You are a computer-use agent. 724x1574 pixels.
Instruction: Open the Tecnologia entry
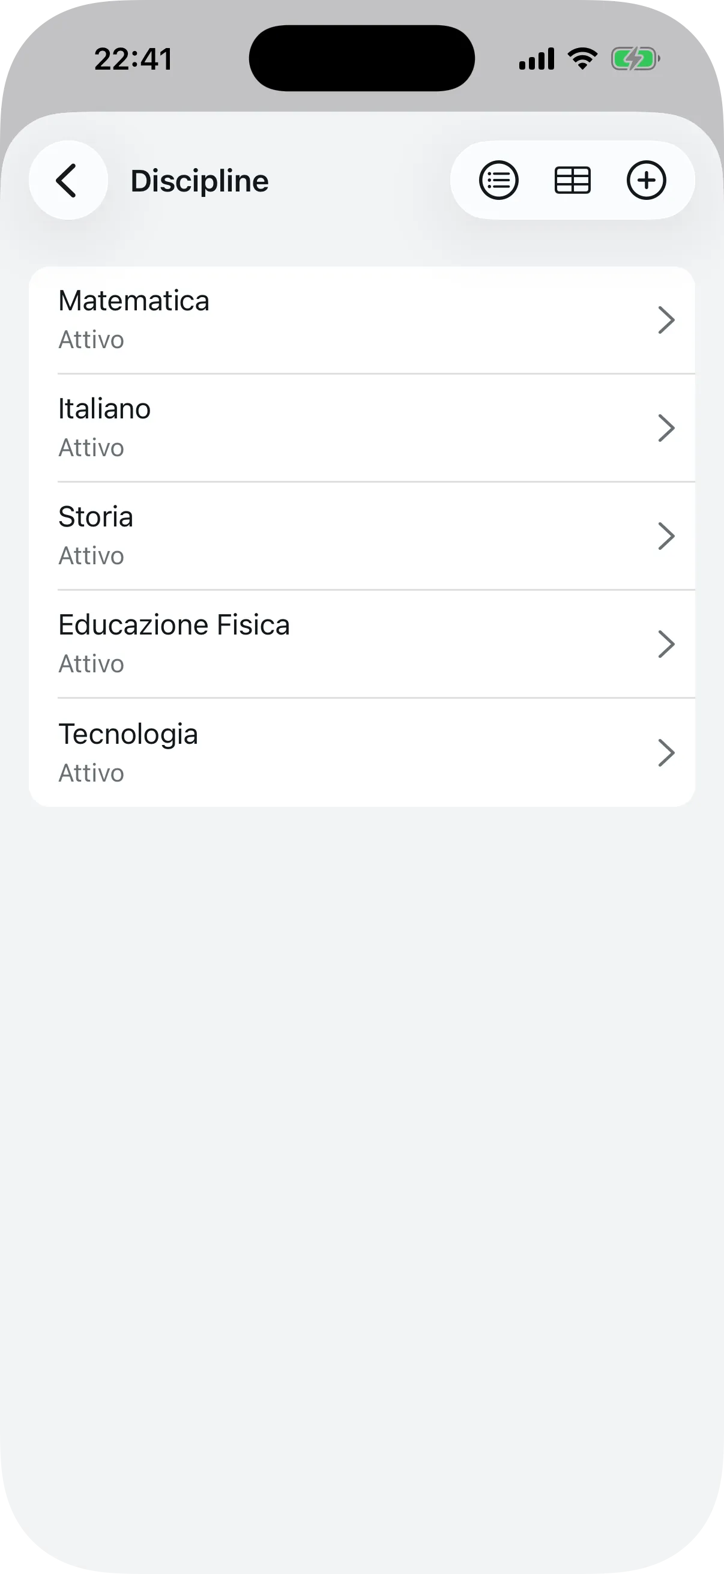(128, 734)
